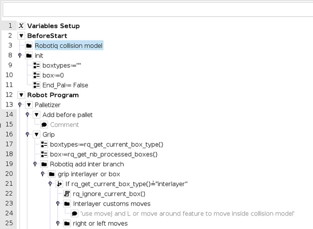Collapse the Robot Program section triangle
Viewport: 313px width, 229px height.
pyautogui.click(x=21, y=95)
